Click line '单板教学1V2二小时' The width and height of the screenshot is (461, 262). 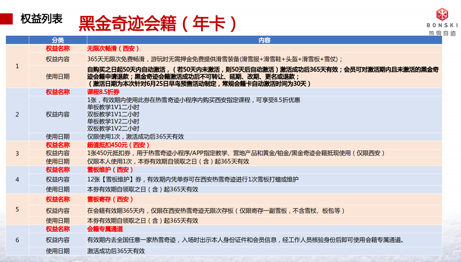(113, 121)
